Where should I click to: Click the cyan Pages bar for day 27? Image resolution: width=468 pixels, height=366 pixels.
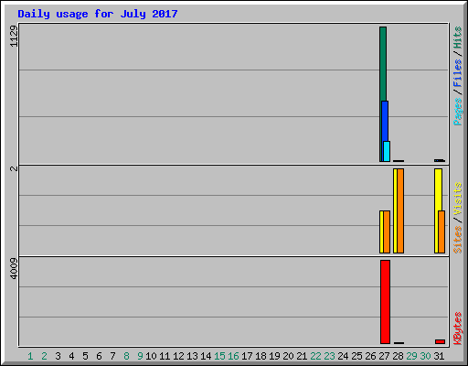[x=387, y=151]
